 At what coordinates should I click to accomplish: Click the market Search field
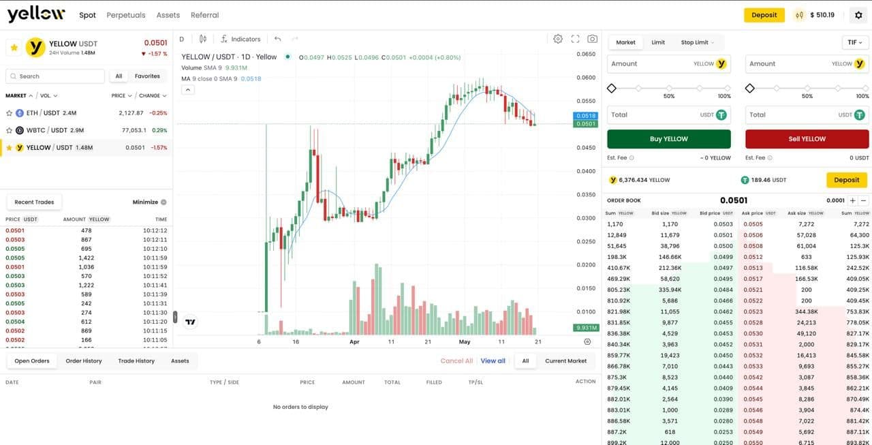point(55,76)
